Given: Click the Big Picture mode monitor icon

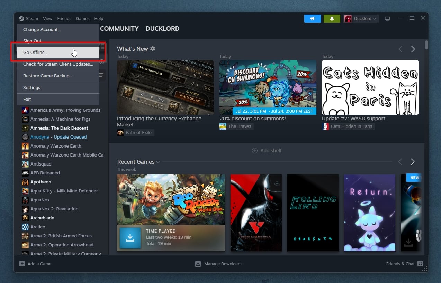Looking at the screenshot, I should [x=387, y=19].
